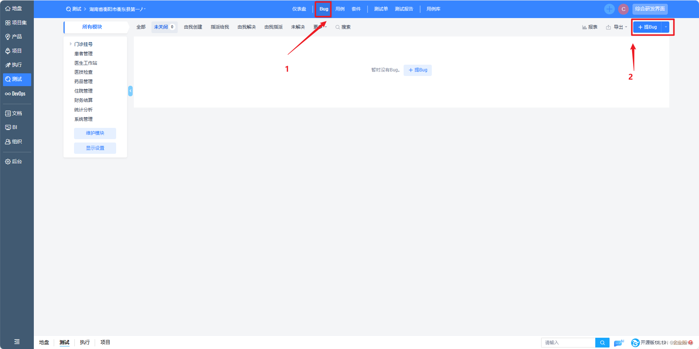Open the 项目 tab in the bottom bar
This screenshot has width=699, height=349.
pos(105,343)
